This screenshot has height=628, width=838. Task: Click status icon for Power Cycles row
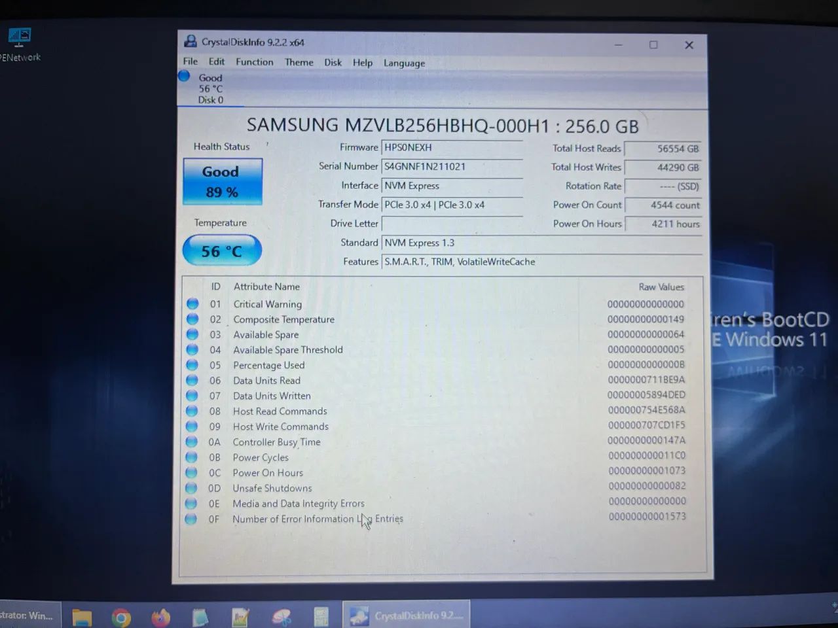[191, 457]
